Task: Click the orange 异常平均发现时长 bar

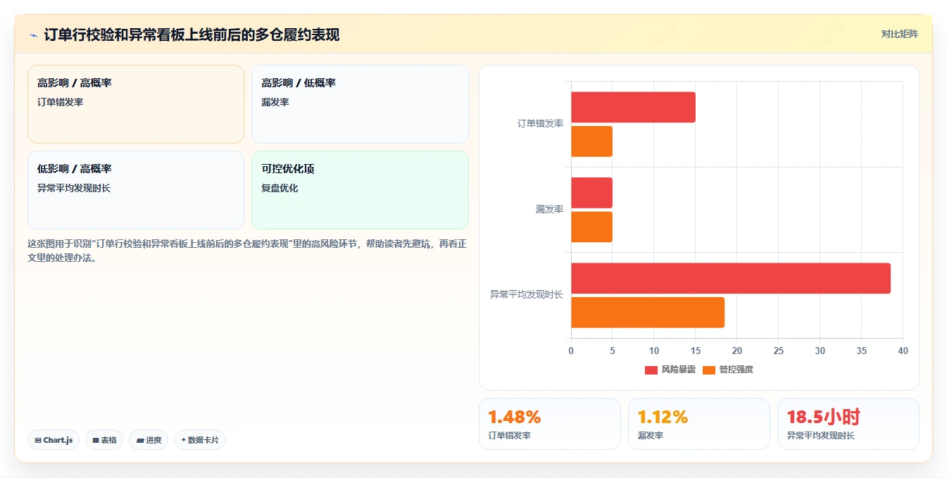Action: 648,313
